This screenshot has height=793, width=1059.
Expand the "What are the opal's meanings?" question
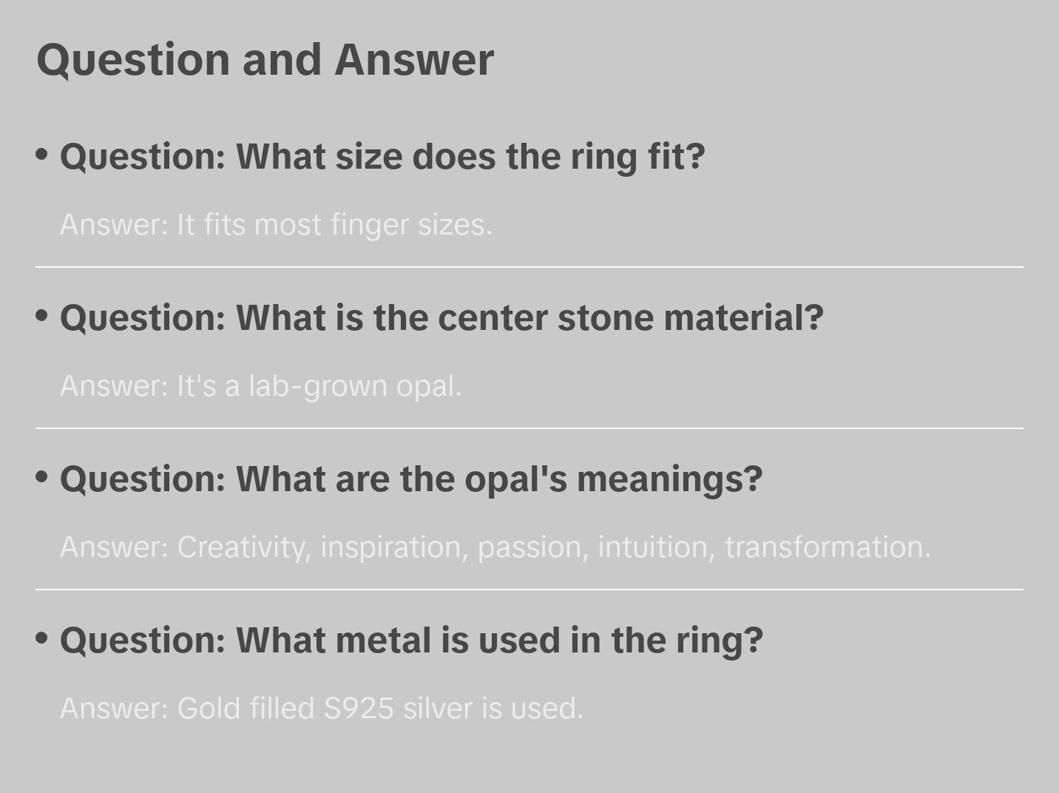(411, 479)
